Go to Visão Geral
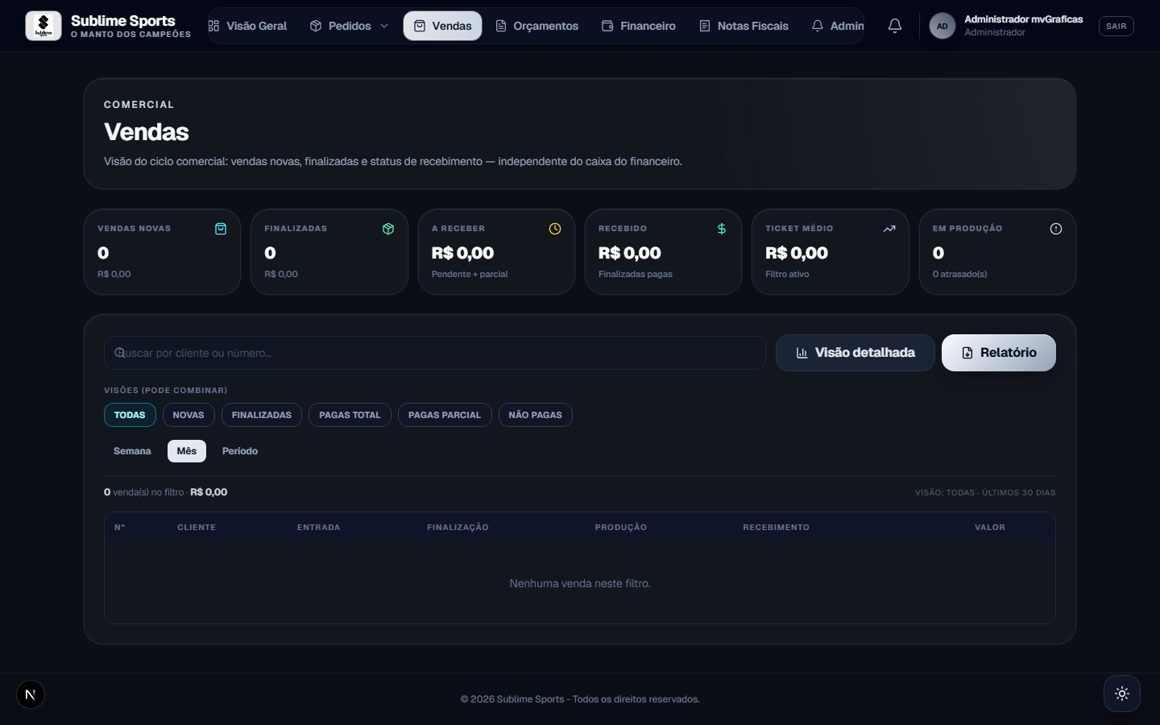 [x=247, y=26]
